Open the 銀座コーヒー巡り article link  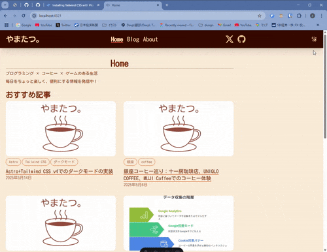click(x=171, y=175)
